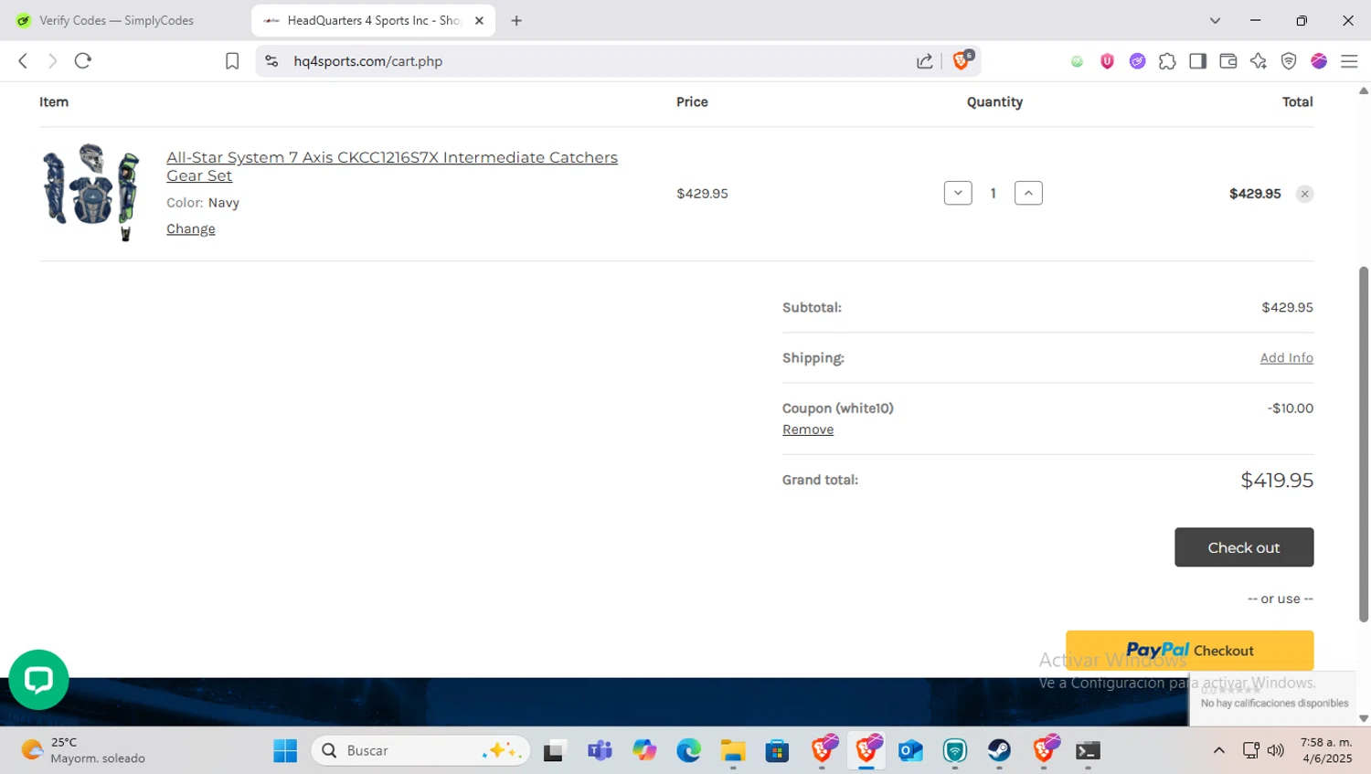
Task: Expand the tab search chevron
Action: [x=1215, y=20]
